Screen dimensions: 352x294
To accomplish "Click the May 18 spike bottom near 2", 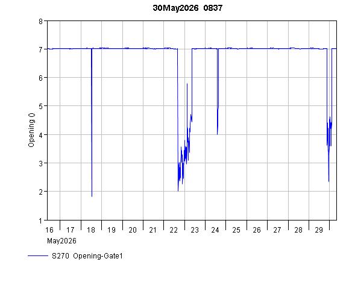I will click(x=92, y=196).
